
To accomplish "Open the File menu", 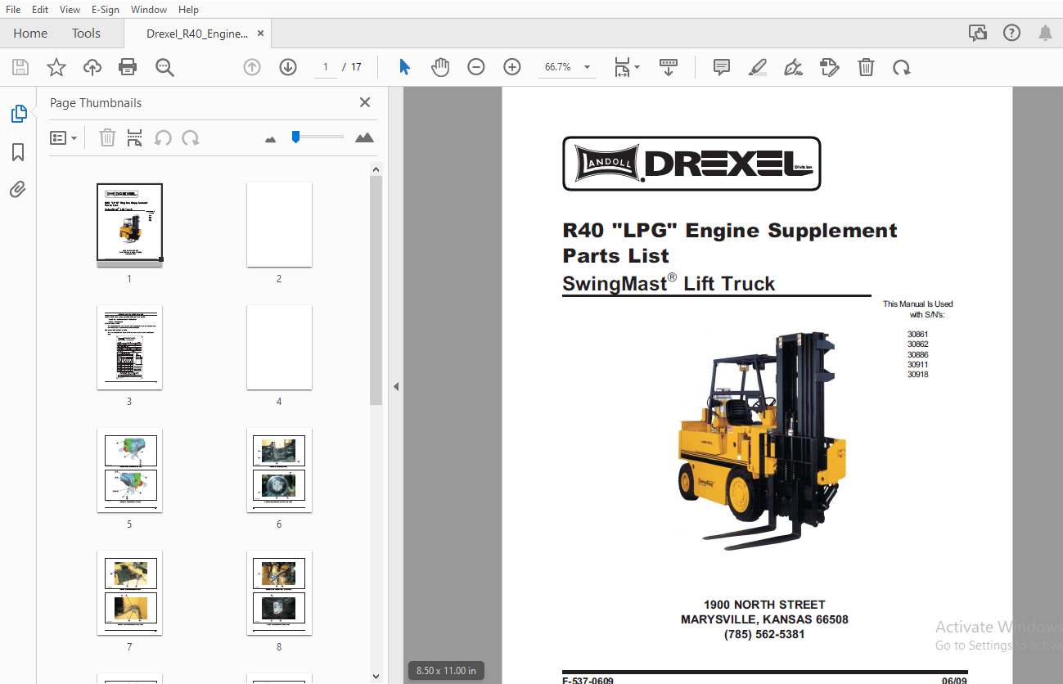I will click(x=13, y=9).
